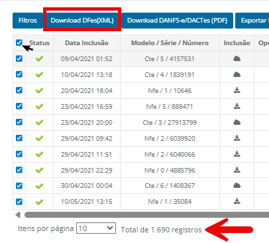This screenshot has height=243, width=269.
Task: Uncheck the row dated 09/04/2021 01:52
Action: click(x=19, y=58)
